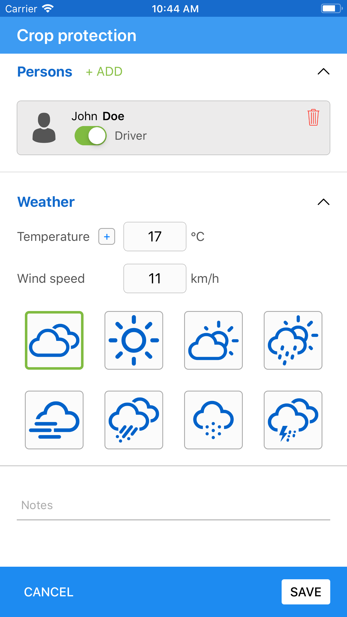This screenshot has height=617, width=347.
Task: Collapse the Weather section
Action: [324, 202]
